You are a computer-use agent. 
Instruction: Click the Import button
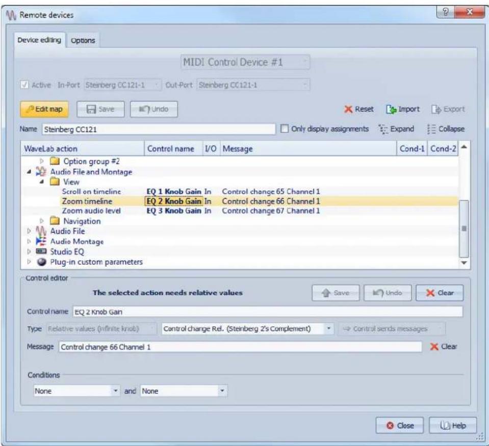point(403,109)
